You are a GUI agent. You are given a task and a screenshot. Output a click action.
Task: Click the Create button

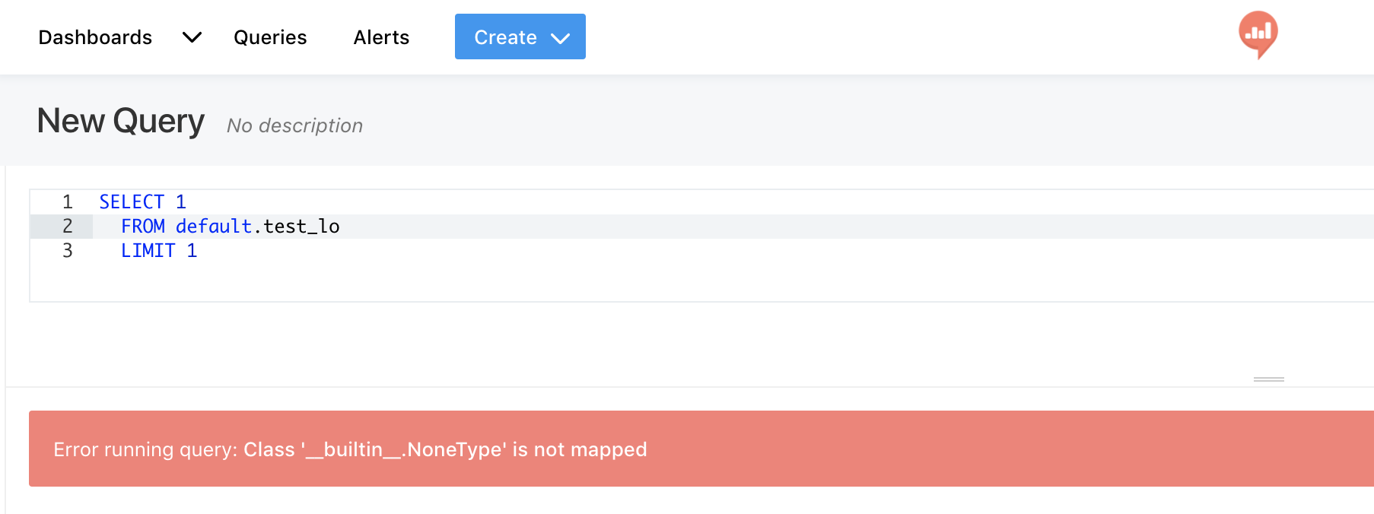[506, 36]
